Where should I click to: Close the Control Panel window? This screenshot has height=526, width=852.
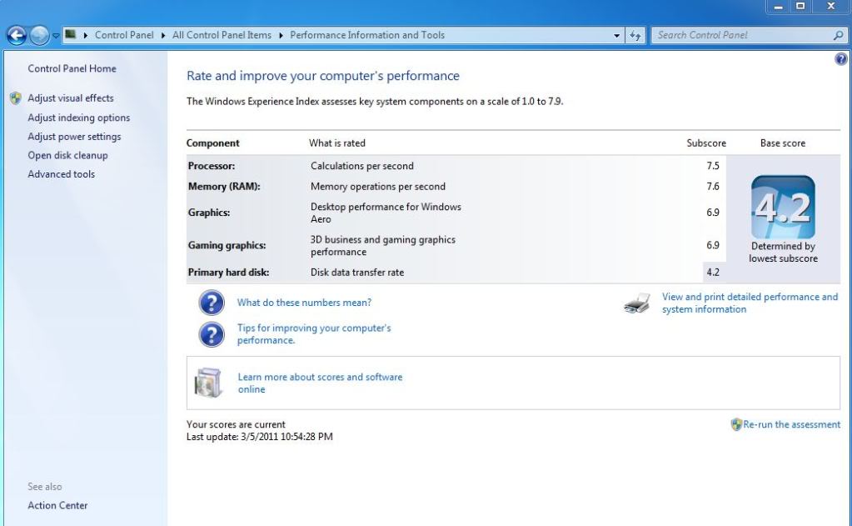pos(831,7)
